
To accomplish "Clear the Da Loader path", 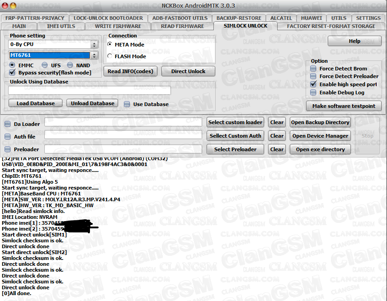I will point(277,122).
